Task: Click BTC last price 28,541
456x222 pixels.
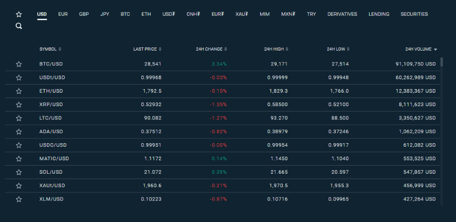Action: coord(153,64)
